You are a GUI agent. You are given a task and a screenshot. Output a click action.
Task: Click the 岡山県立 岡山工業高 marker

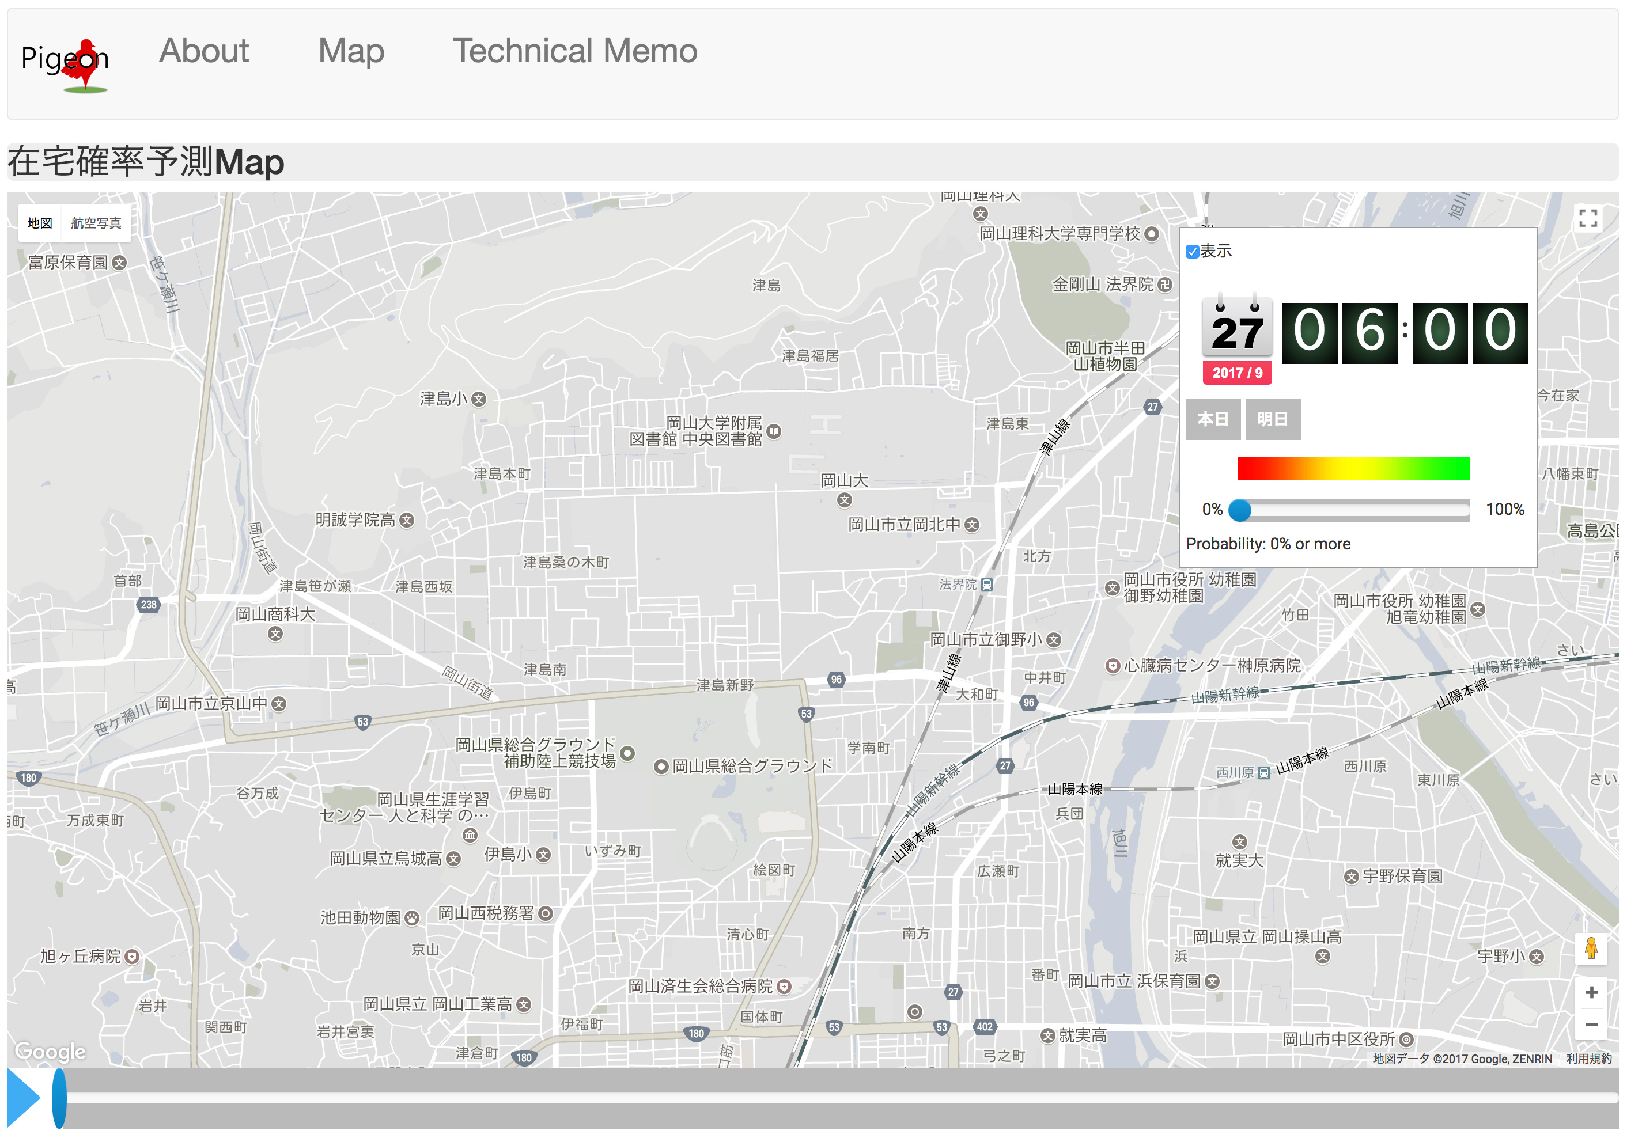(x=524, y=1005)
